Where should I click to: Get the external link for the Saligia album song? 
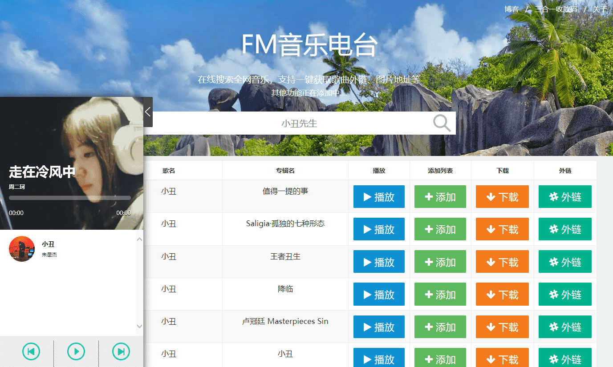565,229
